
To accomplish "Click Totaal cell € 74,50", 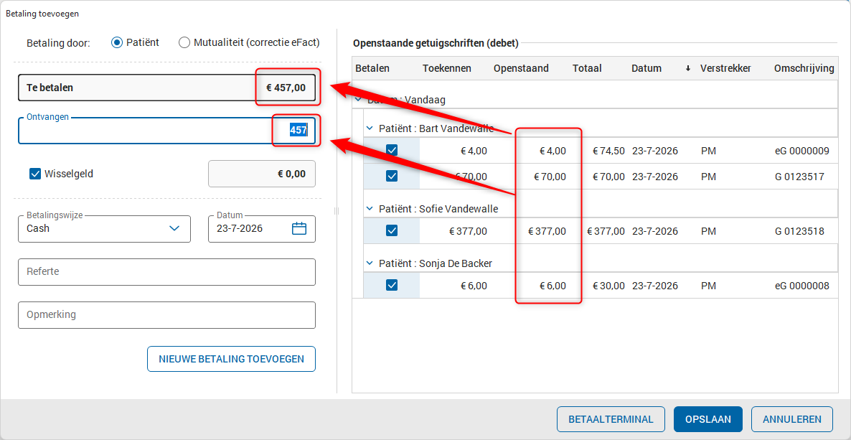I will 608,151.
